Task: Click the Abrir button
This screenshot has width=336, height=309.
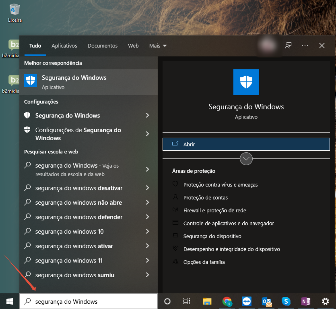Action: point(246,144)
